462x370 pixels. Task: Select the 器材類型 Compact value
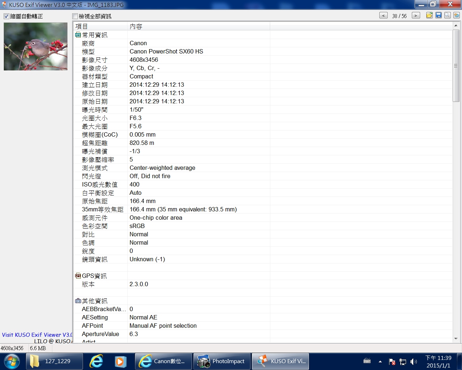(141, 76)
